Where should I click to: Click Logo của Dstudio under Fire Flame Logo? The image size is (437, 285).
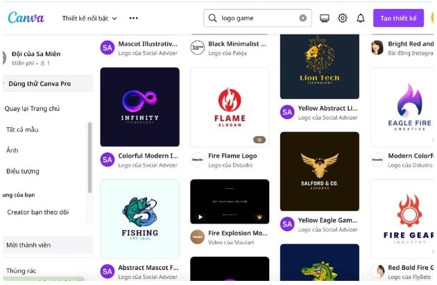click(x=230, y=165)
